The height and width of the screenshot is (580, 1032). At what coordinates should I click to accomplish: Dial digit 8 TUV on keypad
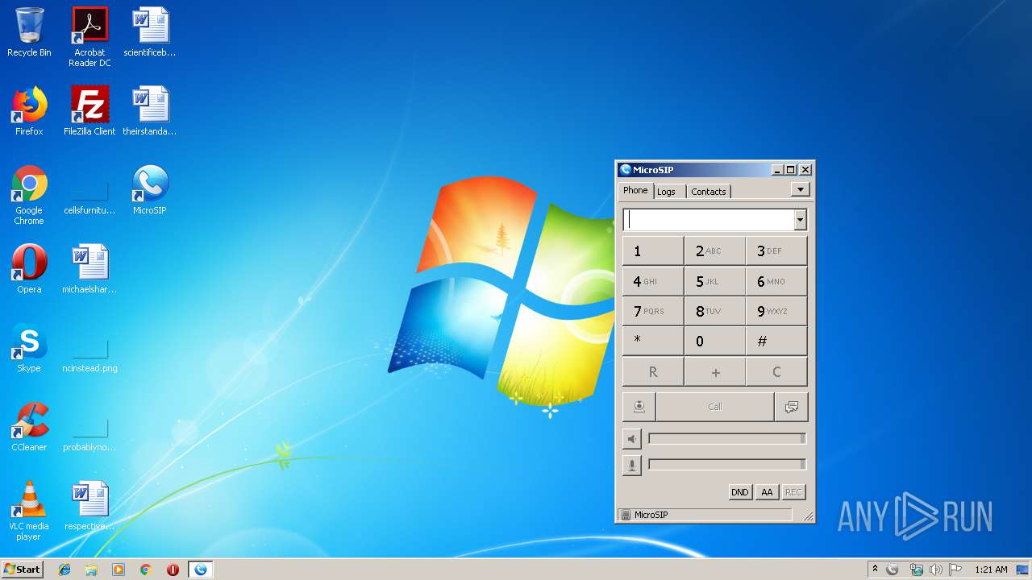[x=714, y=311]
